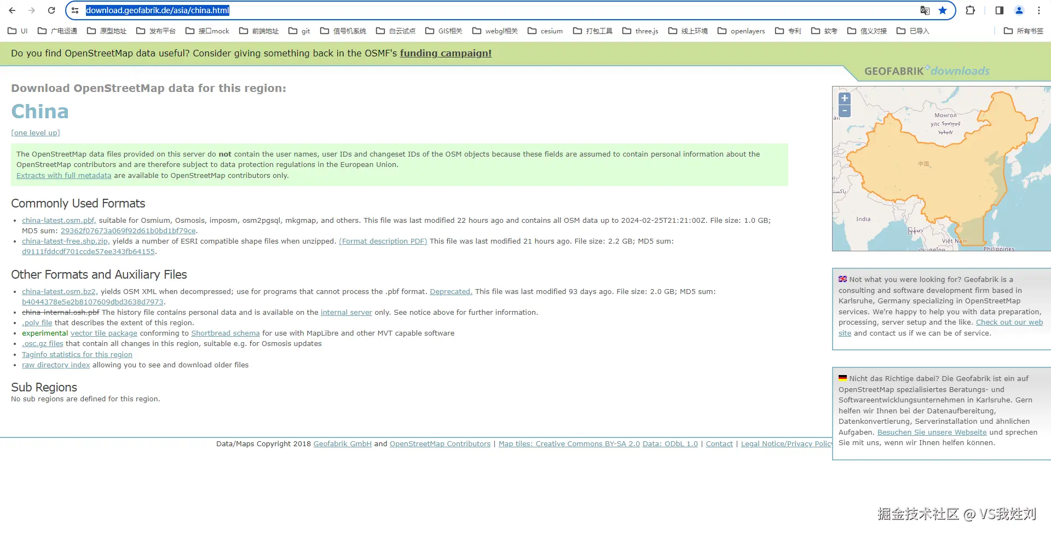Download china-latest-free.shp.zip shapefile

pyautogui.click(x=66, y=241)
